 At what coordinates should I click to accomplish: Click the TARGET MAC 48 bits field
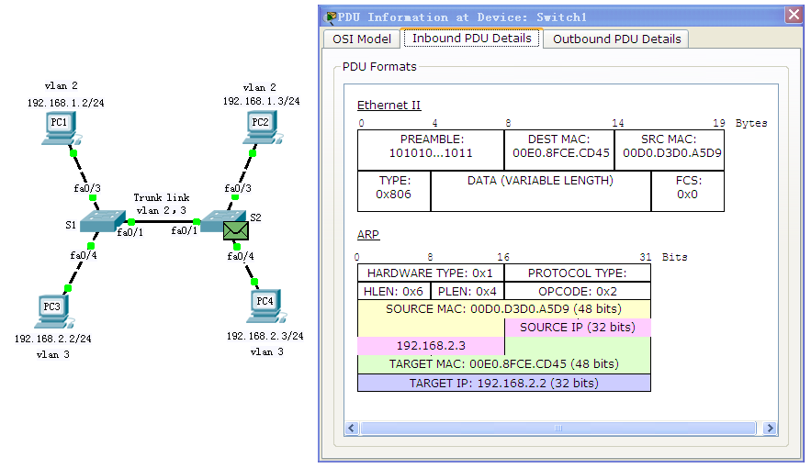pyautogui.click(x=504, y=364)
